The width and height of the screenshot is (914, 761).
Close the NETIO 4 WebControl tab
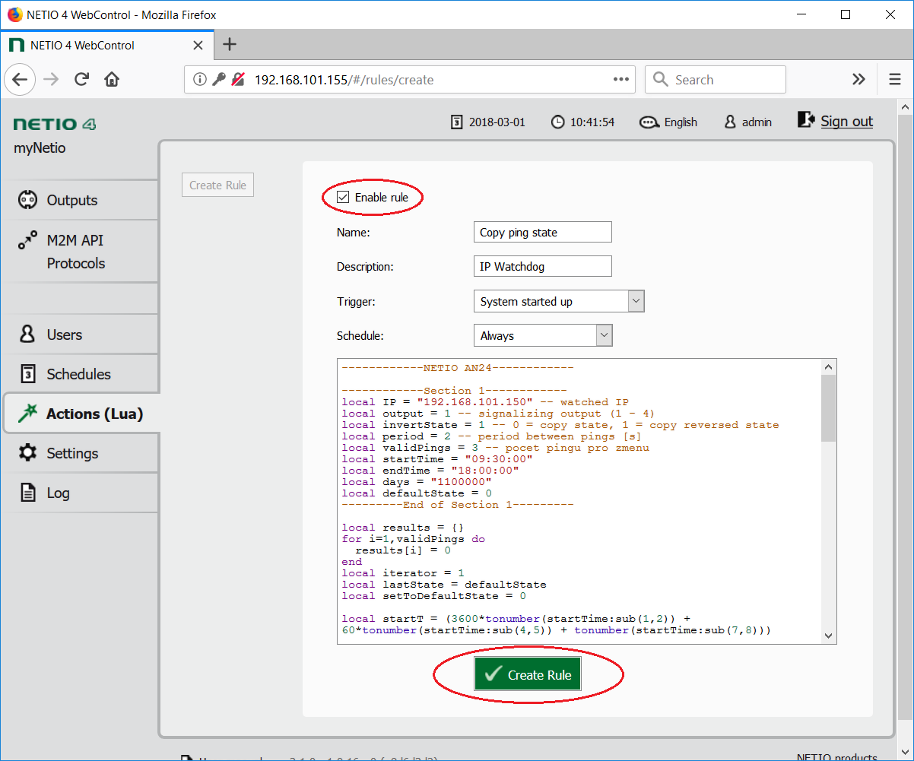[x=198, y=45]
